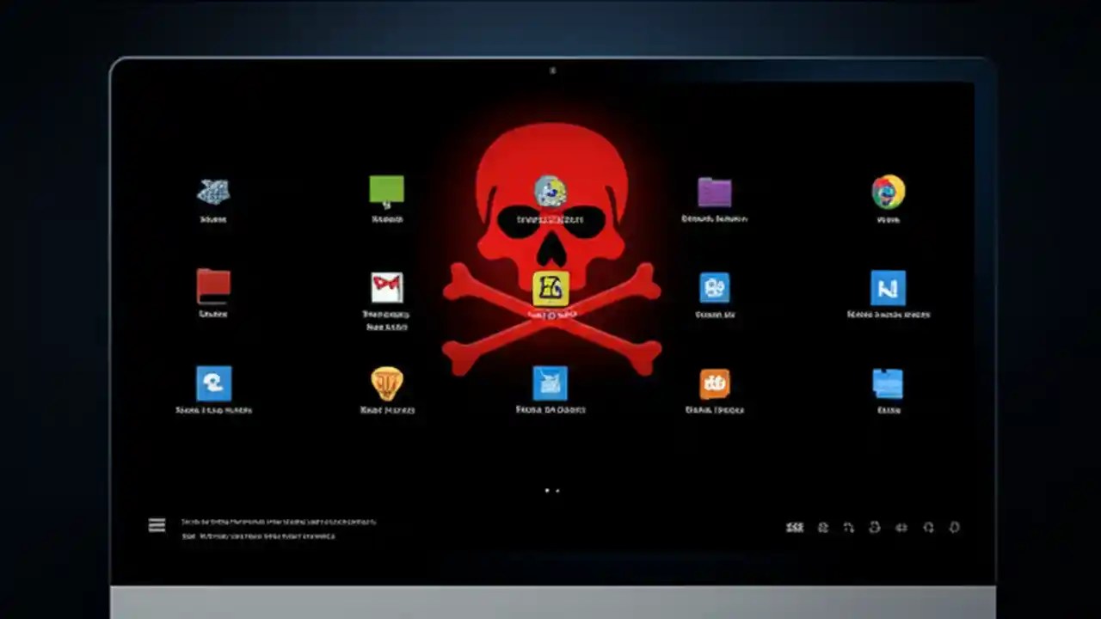Select the battery-style icon in the tray
The width and height of the screenshot is (1101, 619).
(901, 527)
